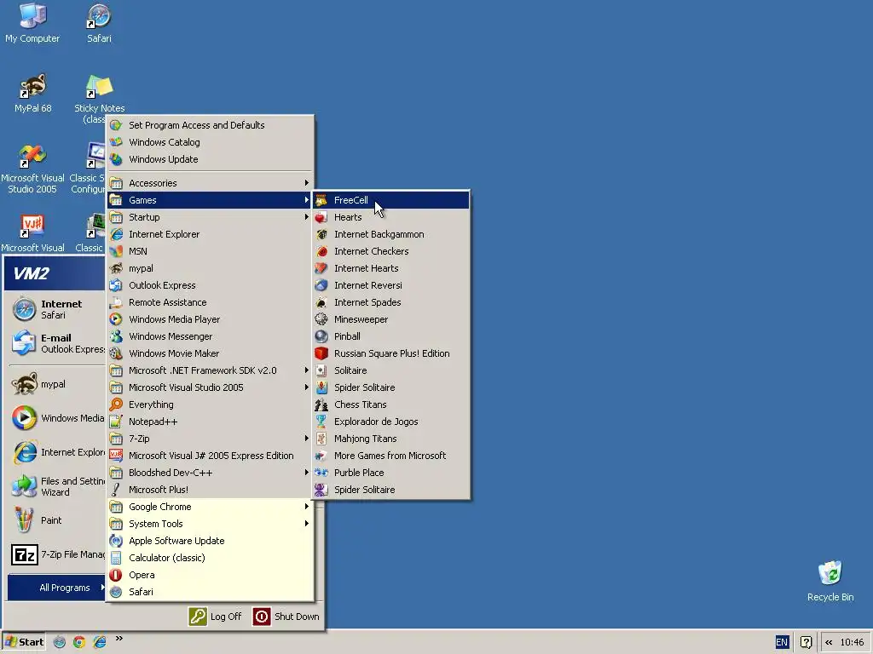The image size is (873, 654).
Task: Select the MyPal 68 desktop icon
Action: click(33, 93)
